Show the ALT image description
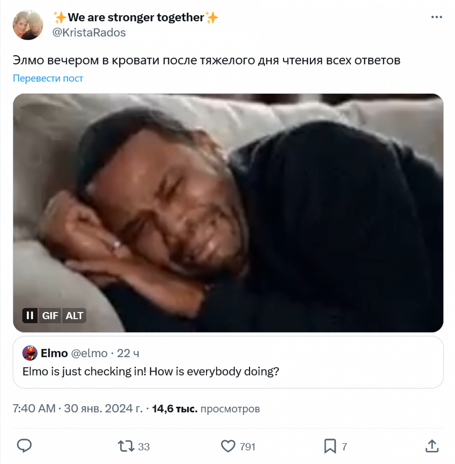The image size is (455, 464). tap(74, 315)
